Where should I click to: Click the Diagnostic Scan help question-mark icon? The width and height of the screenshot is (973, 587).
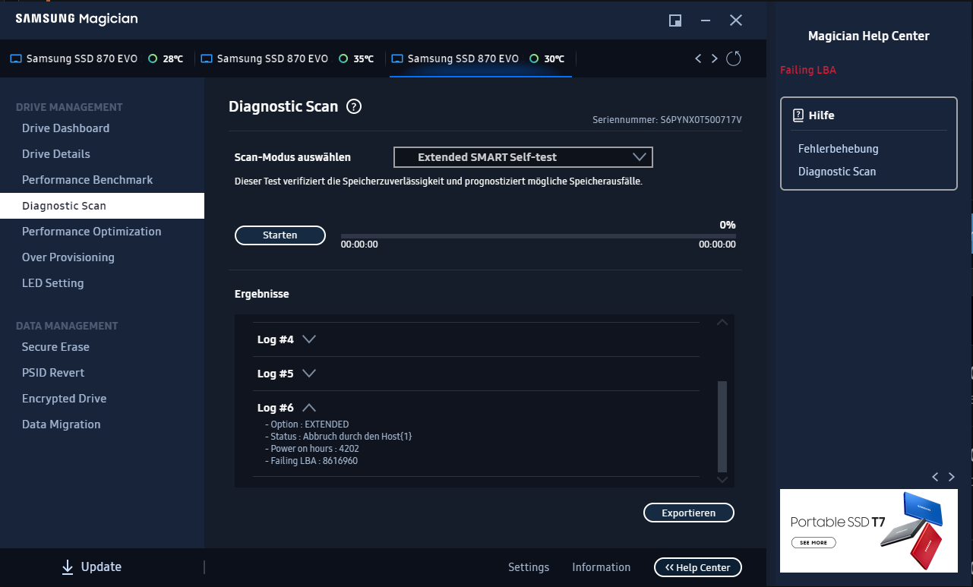tap(353, 107)
